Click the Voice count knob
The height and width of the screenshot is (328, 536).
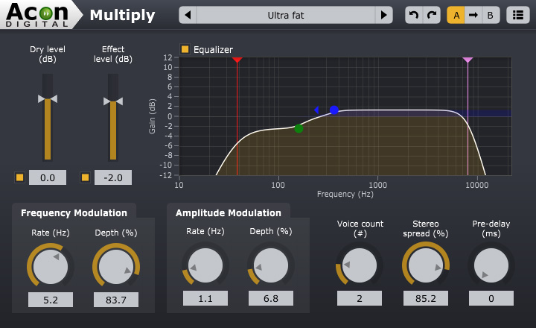[360, 265]
